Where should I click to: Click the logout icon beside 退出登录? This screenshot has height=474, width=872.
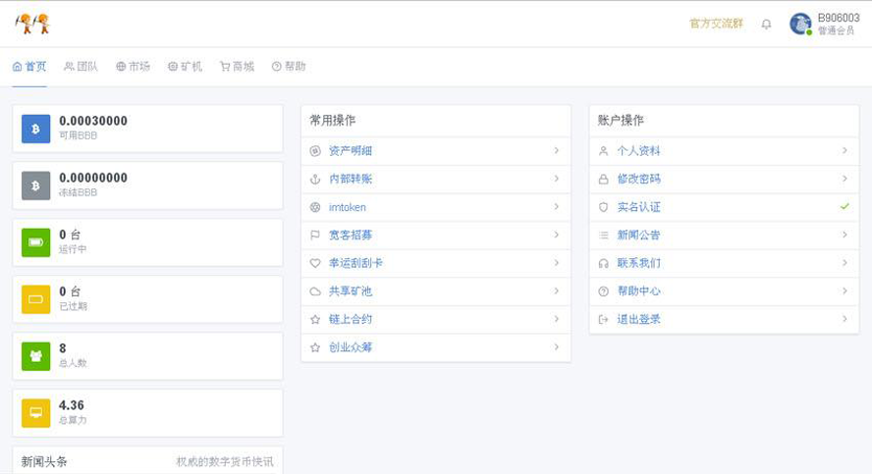(603, 319)
